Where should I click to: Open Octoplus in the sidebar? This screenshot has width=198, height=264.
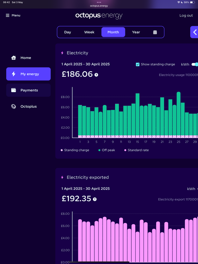tap(28, 106)
